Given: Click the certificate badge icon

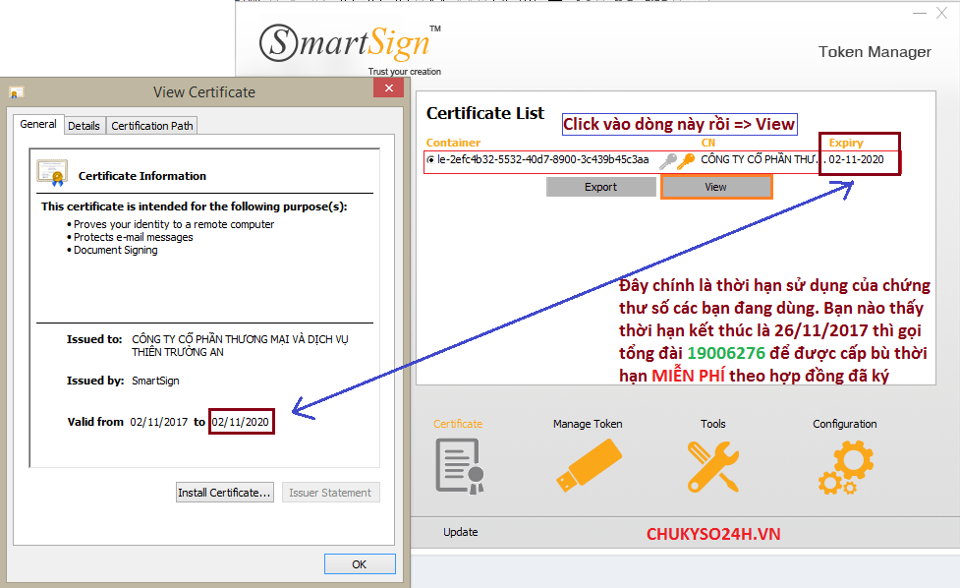Looking at the screenshot, I should (52, 173).
